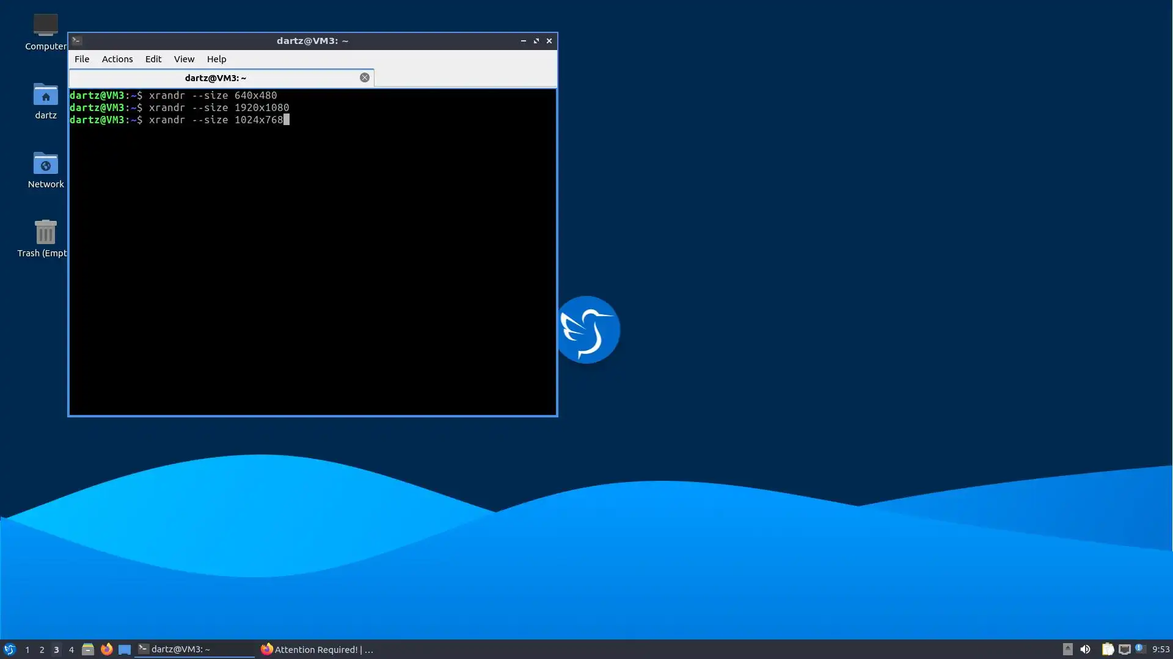This screenshot has width=1173, height=659.
Task: Open the Lubuntu start menu
Action: (x=9, y=649)
